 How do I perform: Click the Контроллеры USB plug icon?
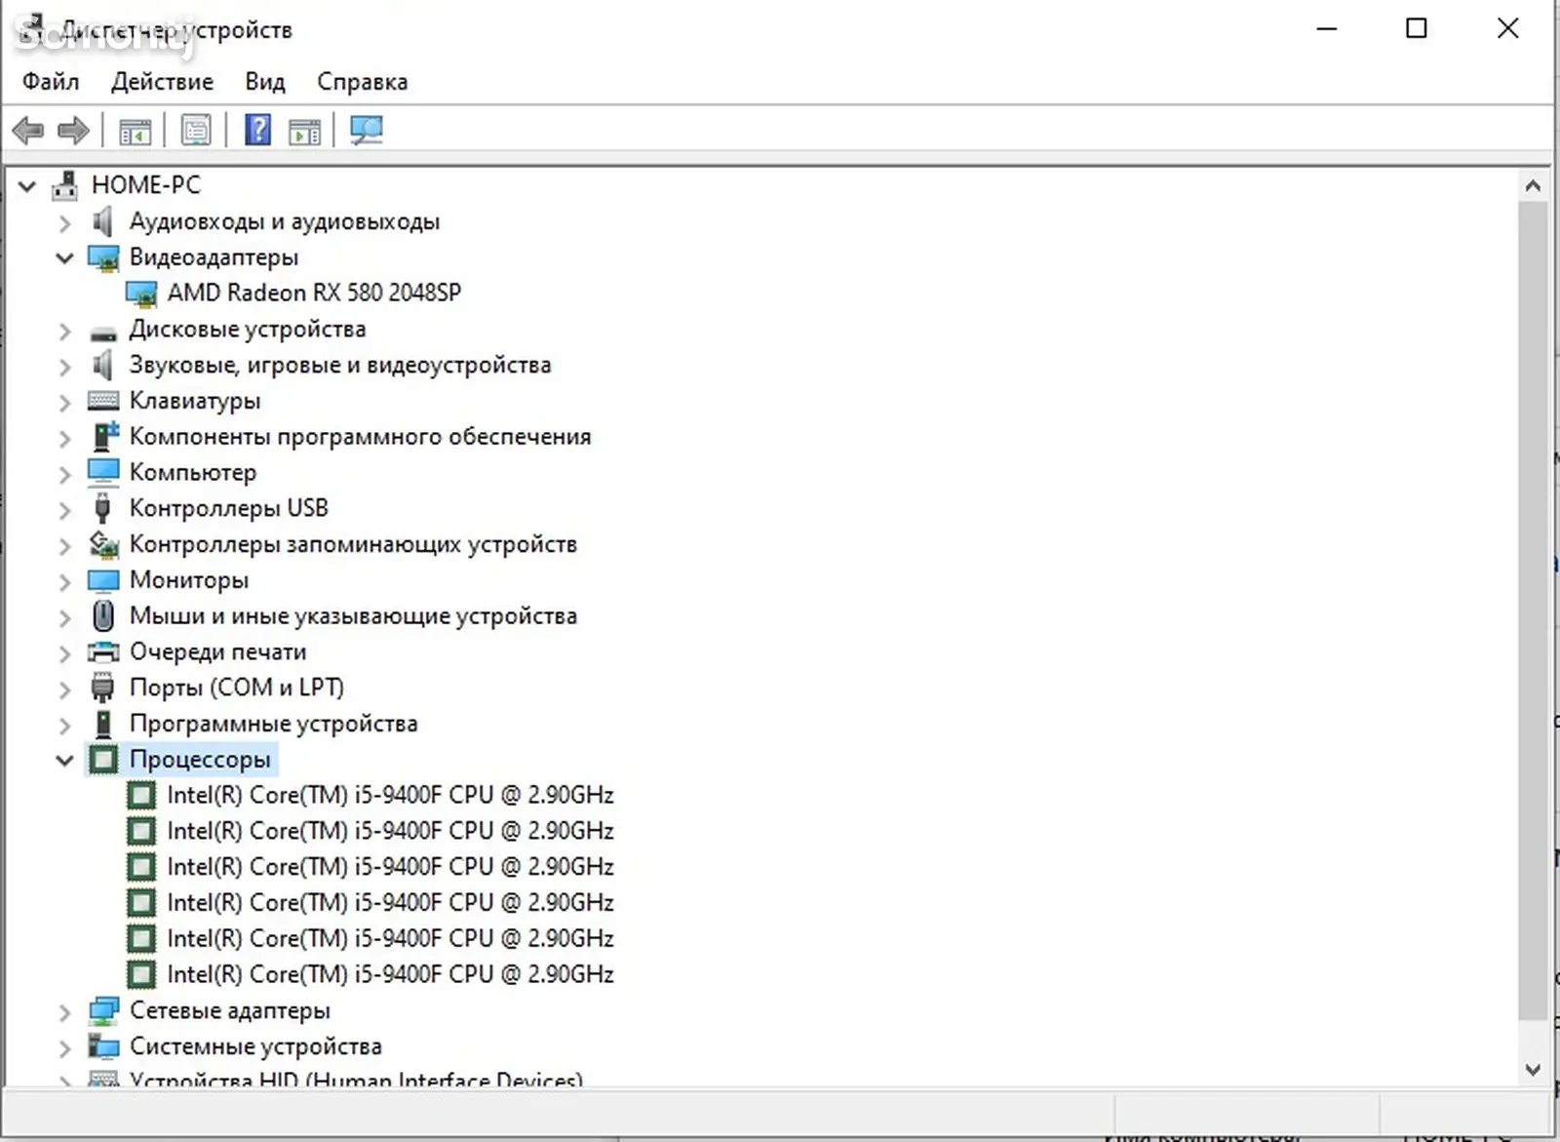click(x=102, y=508)
